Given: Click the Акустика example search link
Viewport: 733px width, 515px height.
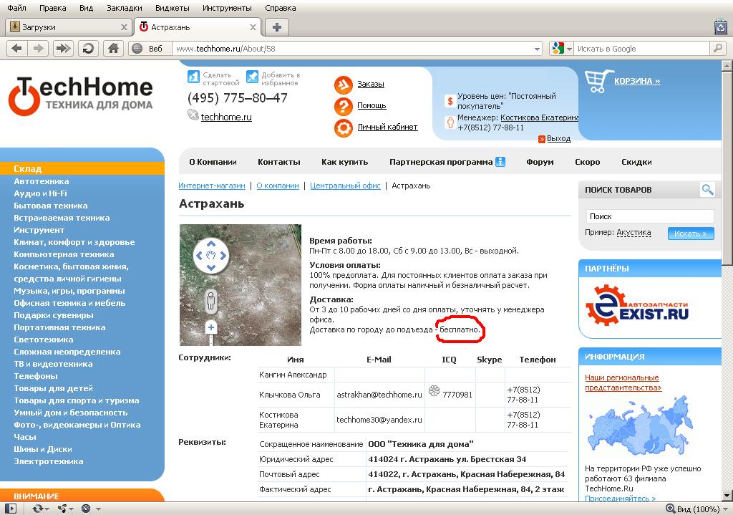Looking at the screenshot, I should [634, 233].
